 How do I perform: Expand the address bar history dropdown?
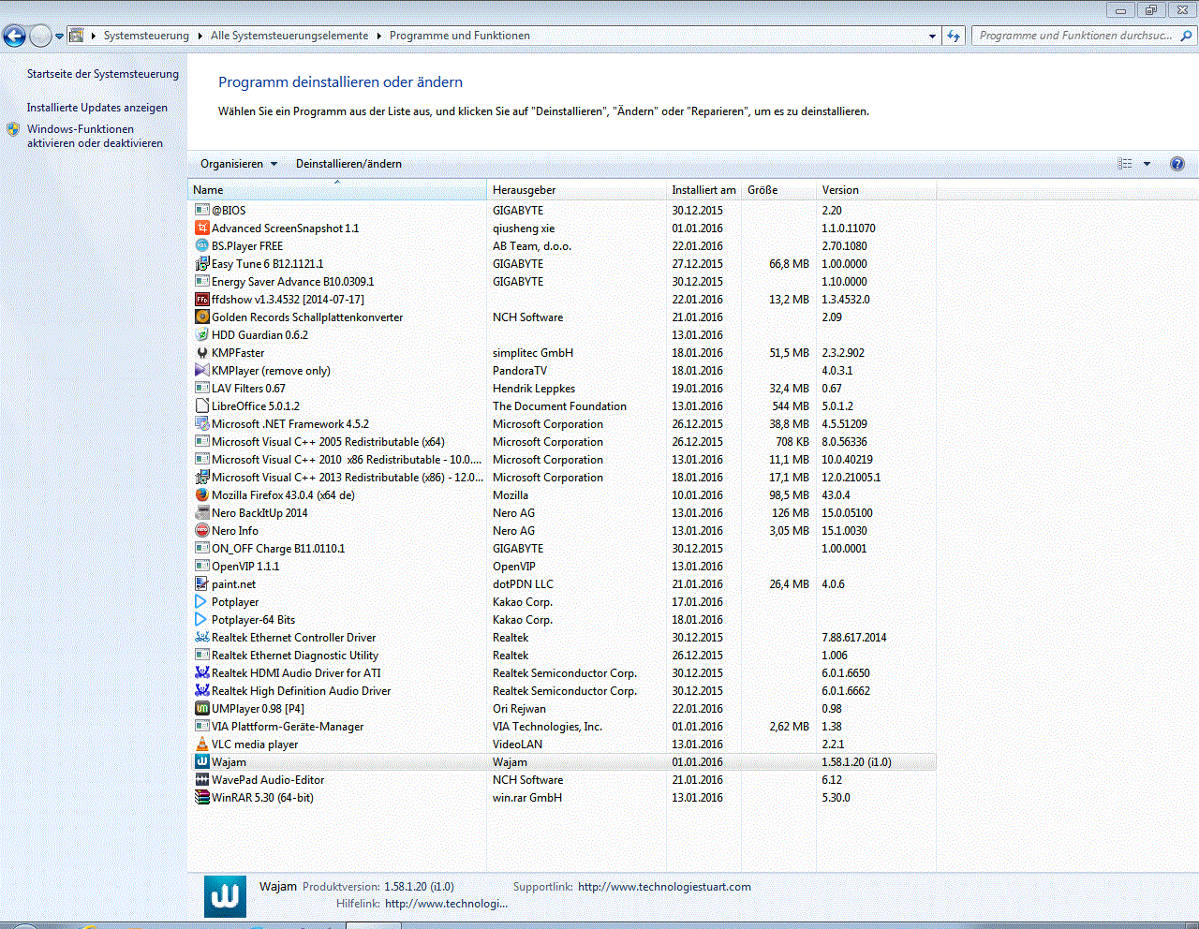tap(932, 36)
